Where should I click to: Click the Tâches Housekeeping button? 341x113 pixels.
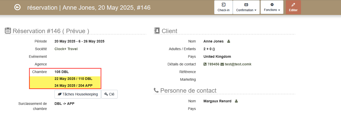coord(78,94)
